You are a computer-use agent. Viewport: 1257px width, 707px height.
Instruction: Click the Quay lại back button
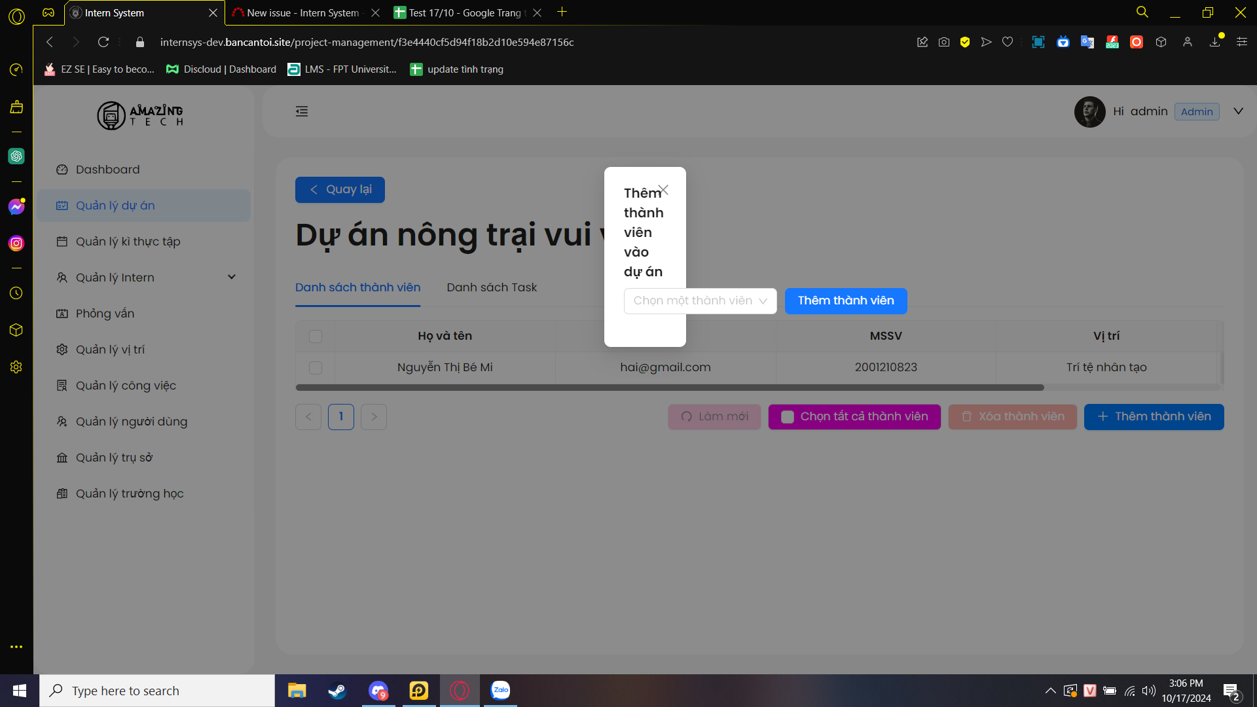[340, 190]
